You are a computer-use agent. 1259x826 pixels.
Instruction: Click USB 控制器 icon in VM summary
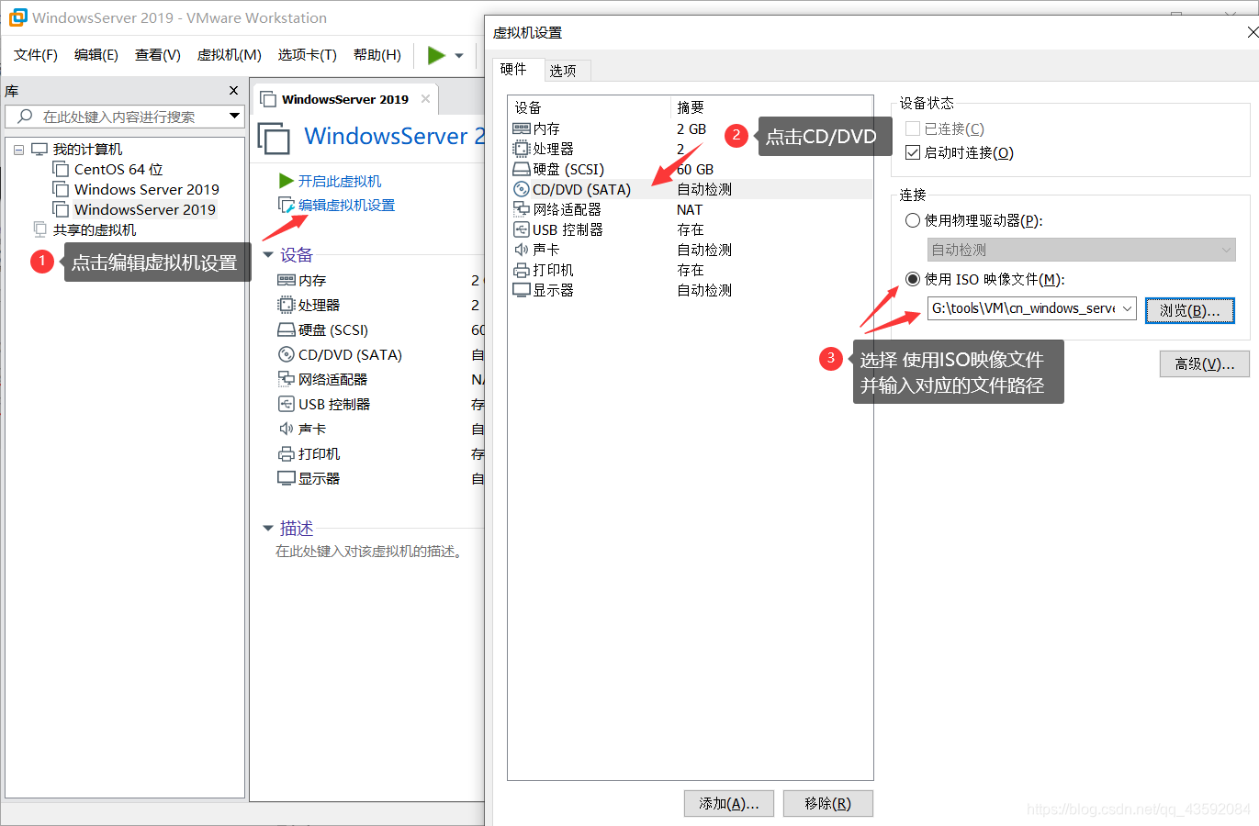tap(286, 404)
